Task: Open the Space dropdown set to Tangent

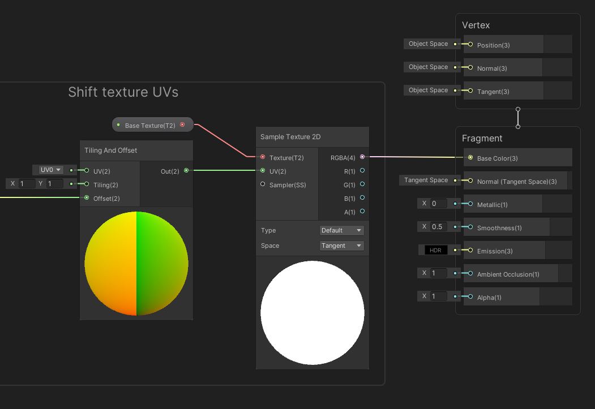Action: 341,246
